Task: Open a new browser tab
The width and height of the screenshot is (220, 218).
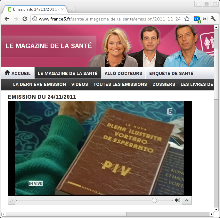Action: tap(71, 9)
